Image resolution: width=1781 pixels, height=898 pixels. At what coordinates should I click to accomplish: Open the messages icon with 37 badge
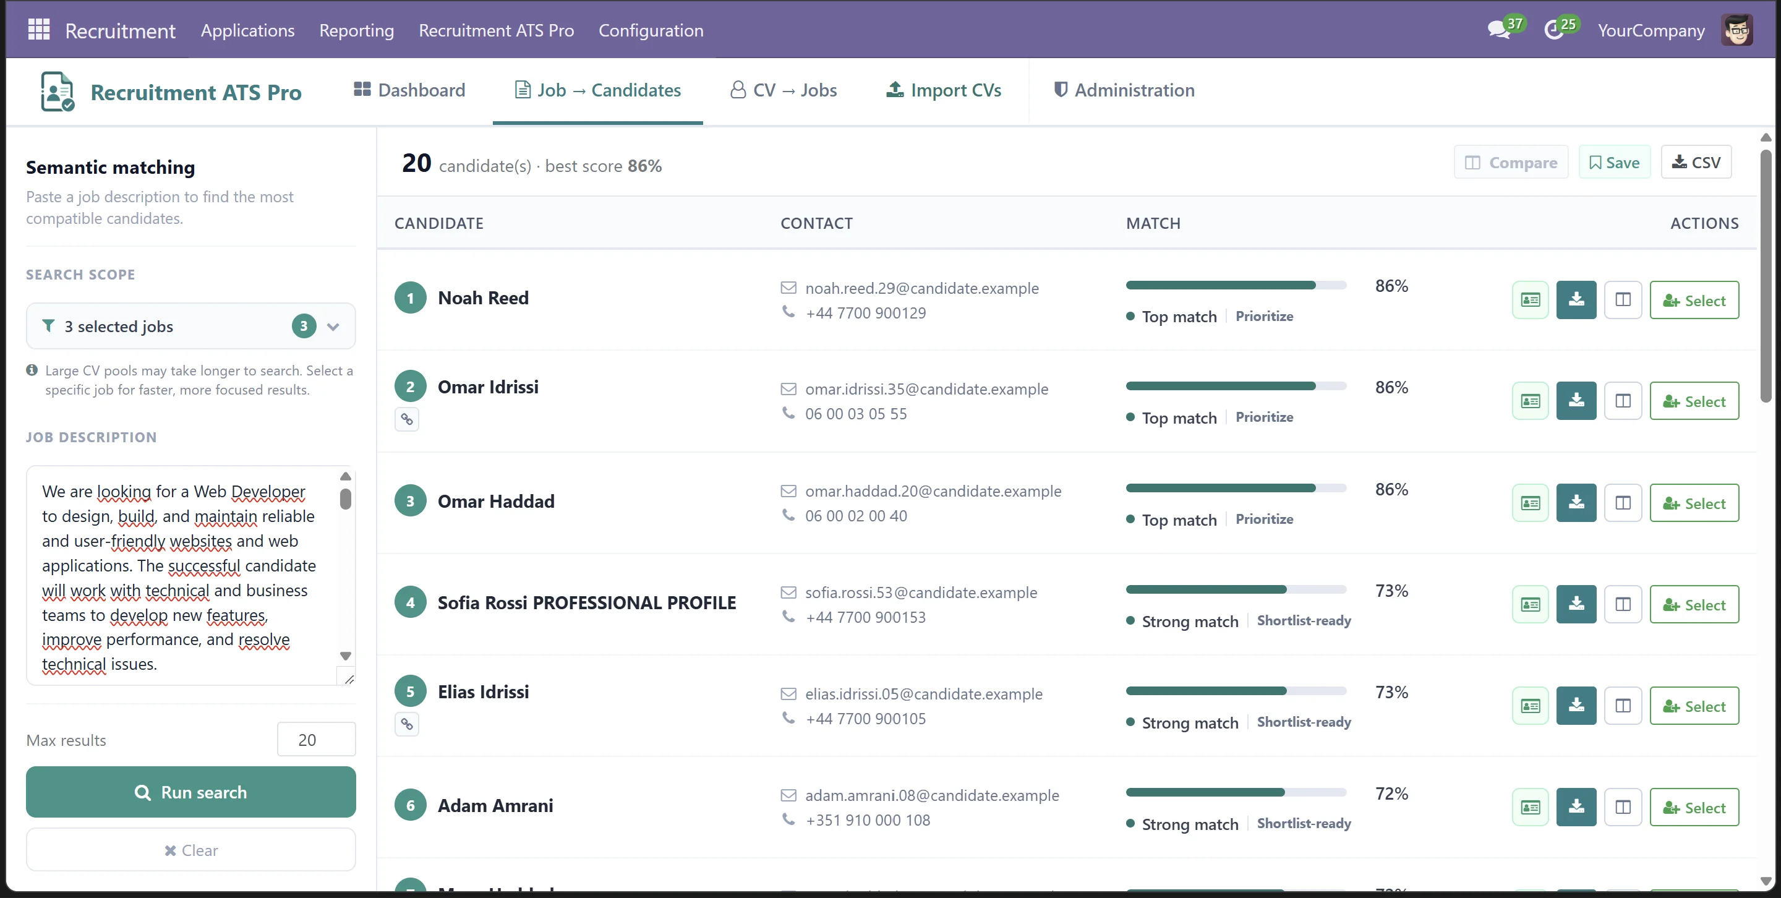click(x=1499, y=30)
